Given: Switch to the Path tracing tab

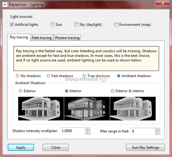Looking at the screenshot, I should (x=42, y=38).
